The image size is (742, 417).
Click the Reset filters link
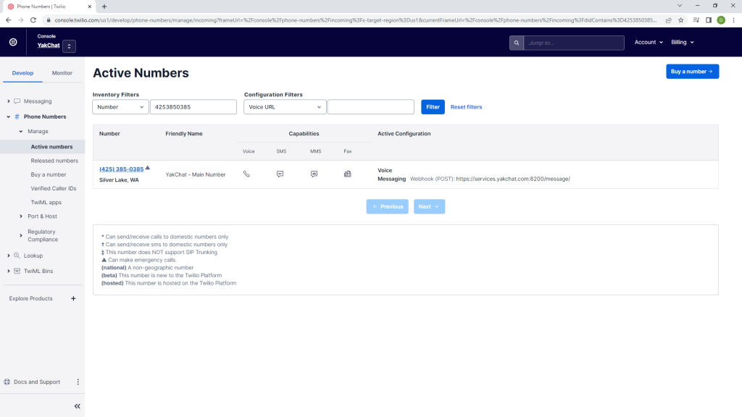pos(466,107)
